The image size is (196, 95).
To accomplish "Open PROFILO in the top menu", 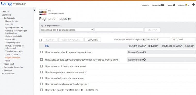I will click(145, 5).
